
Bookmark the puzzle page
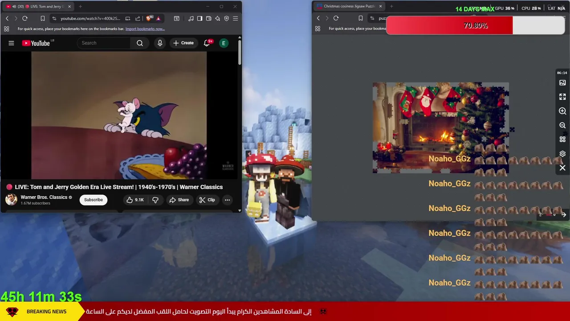tap(360, 18)
